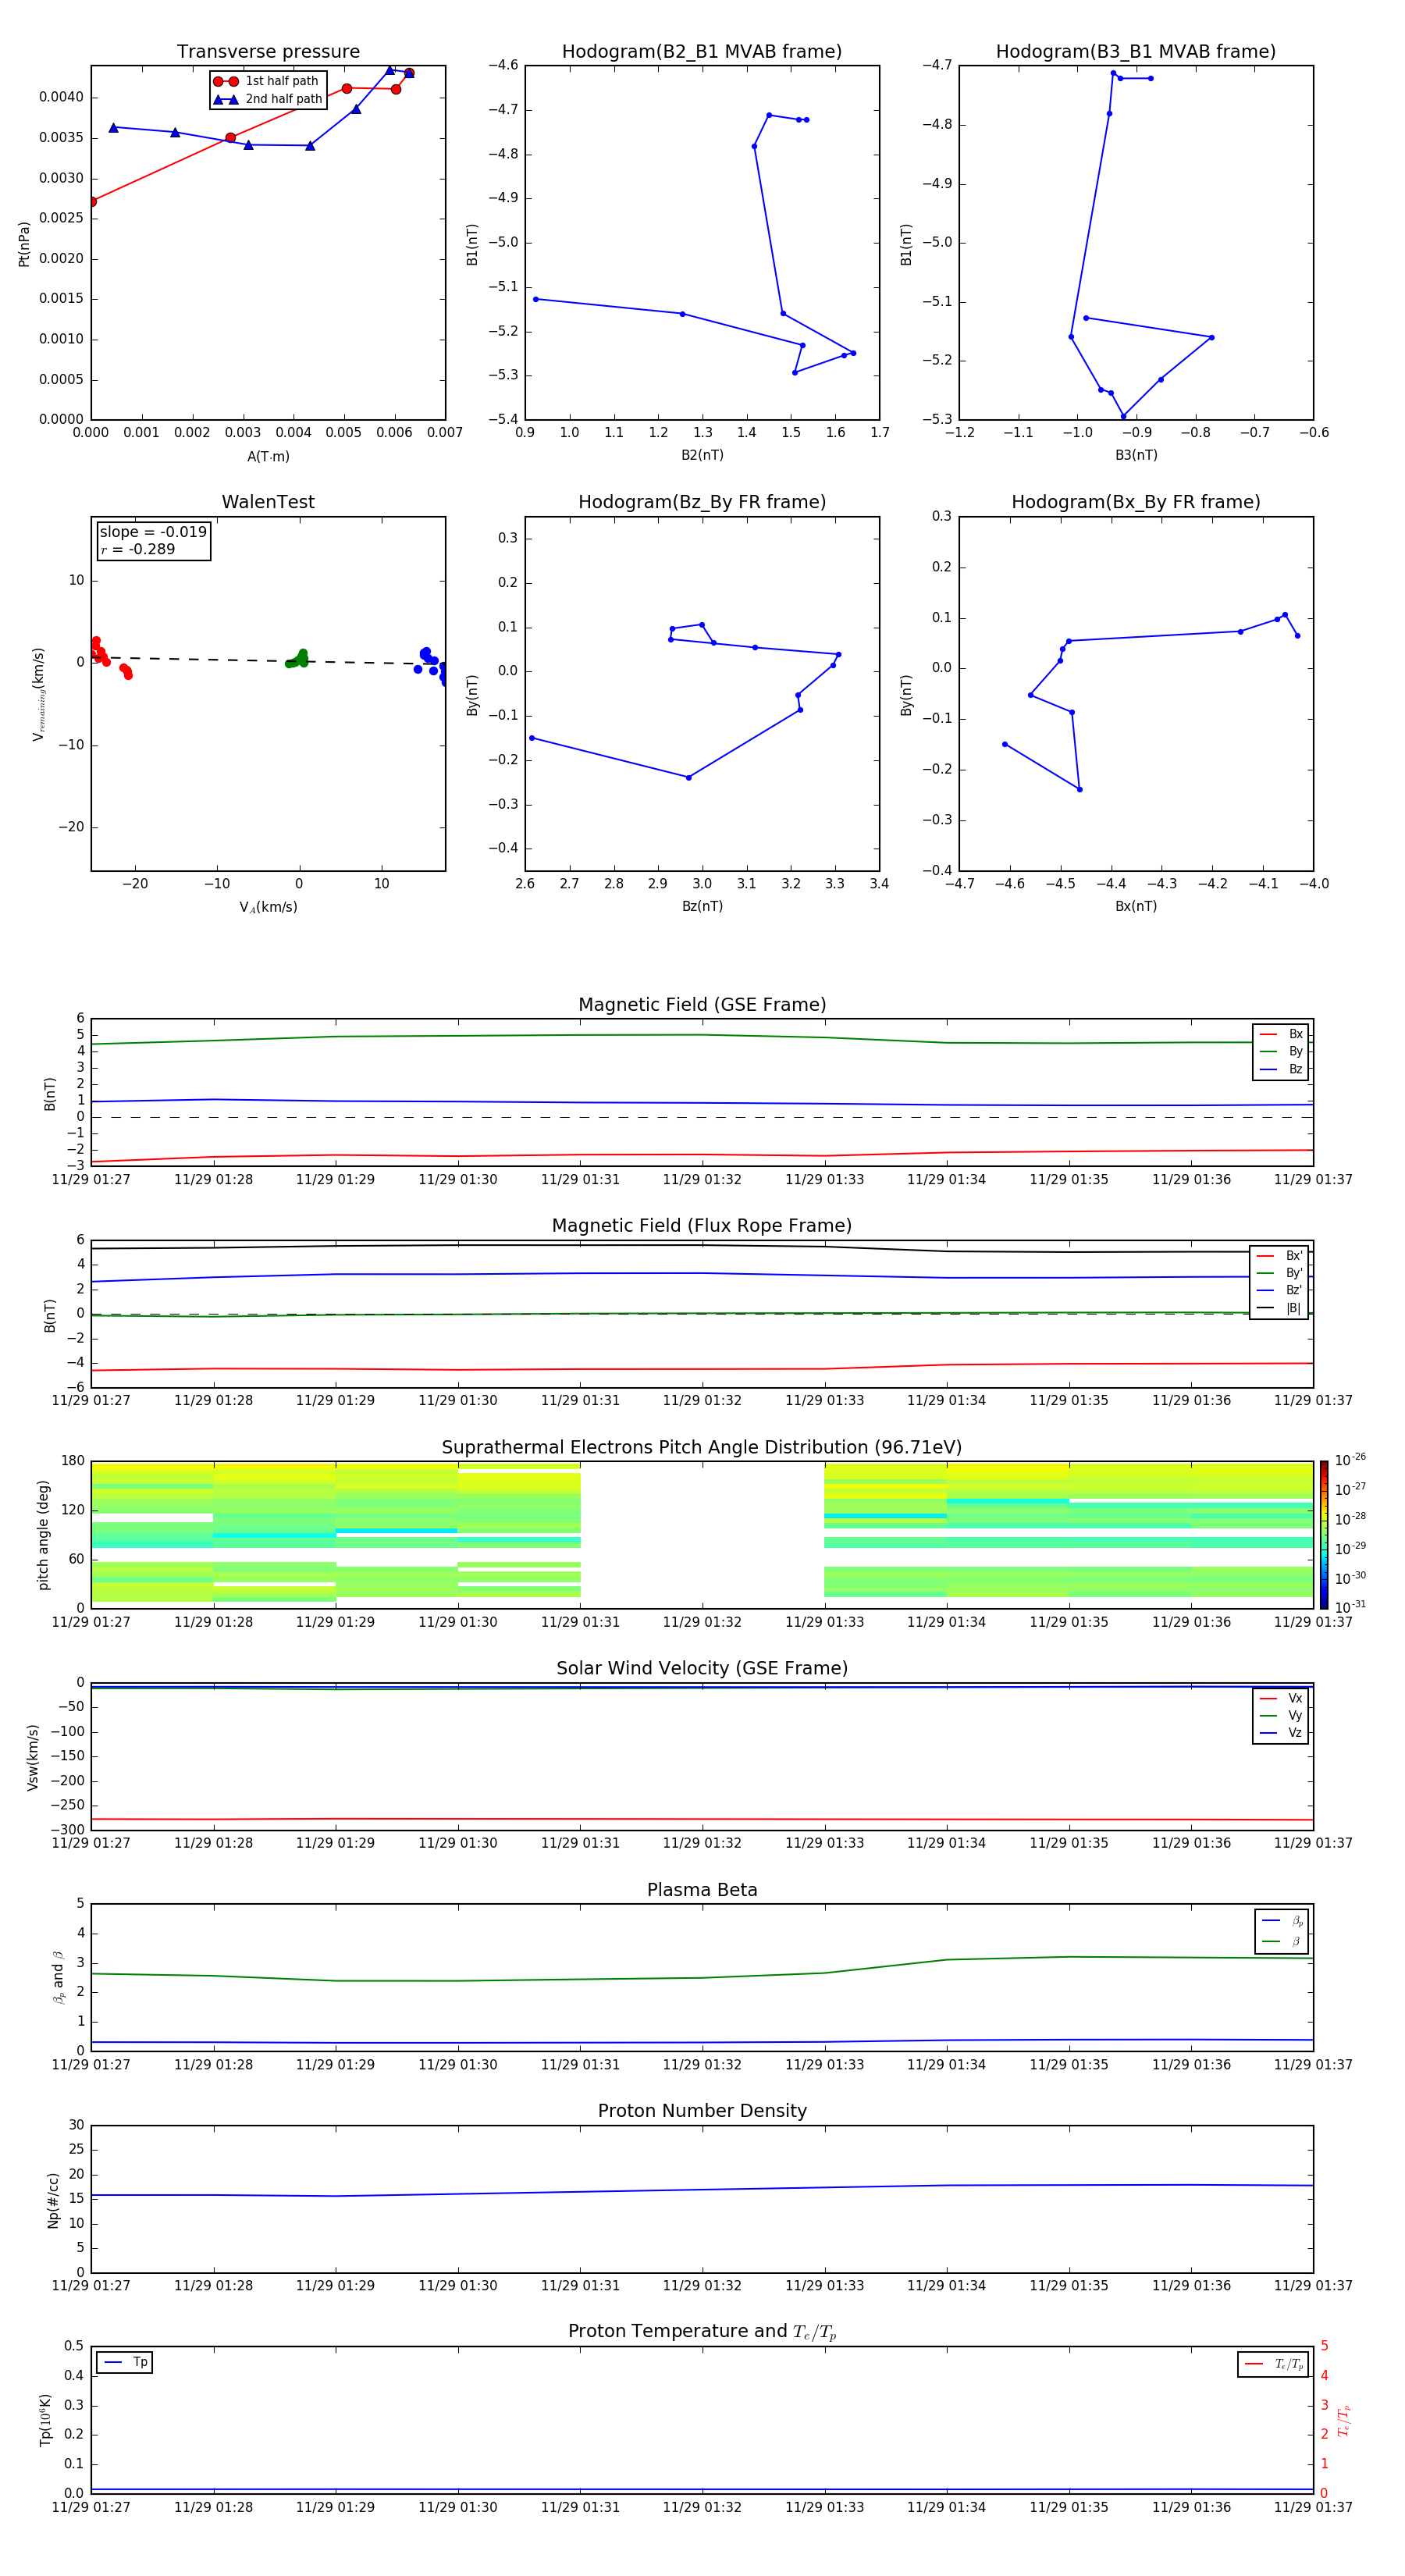Click the "Vremaining(km/s)" y-axis label
The height and width of the screenshot is (2576, 1405).
pos(38,694)
